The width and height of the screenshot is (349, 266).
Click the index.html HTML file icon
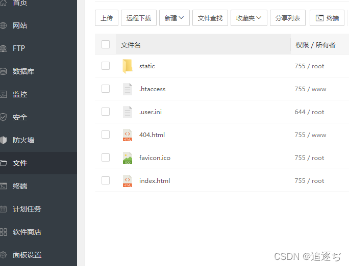click(x=128, y=181)
